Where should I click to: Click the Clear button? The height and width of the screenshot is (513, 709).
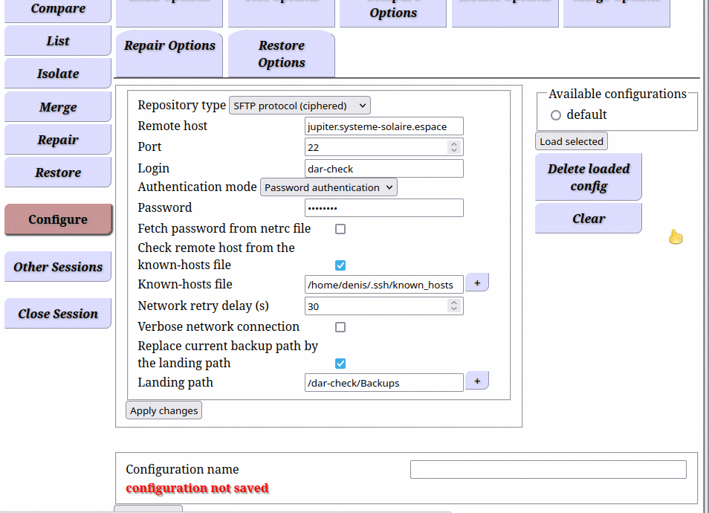589,219
